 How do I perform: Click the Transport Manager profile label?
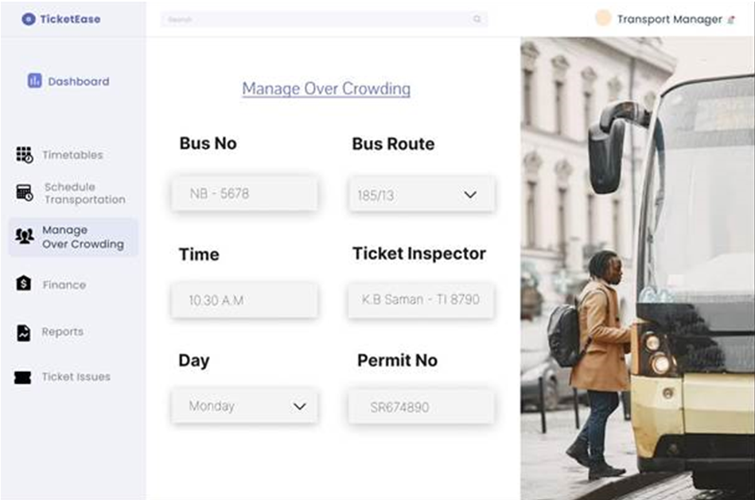(x=669, y=19)
